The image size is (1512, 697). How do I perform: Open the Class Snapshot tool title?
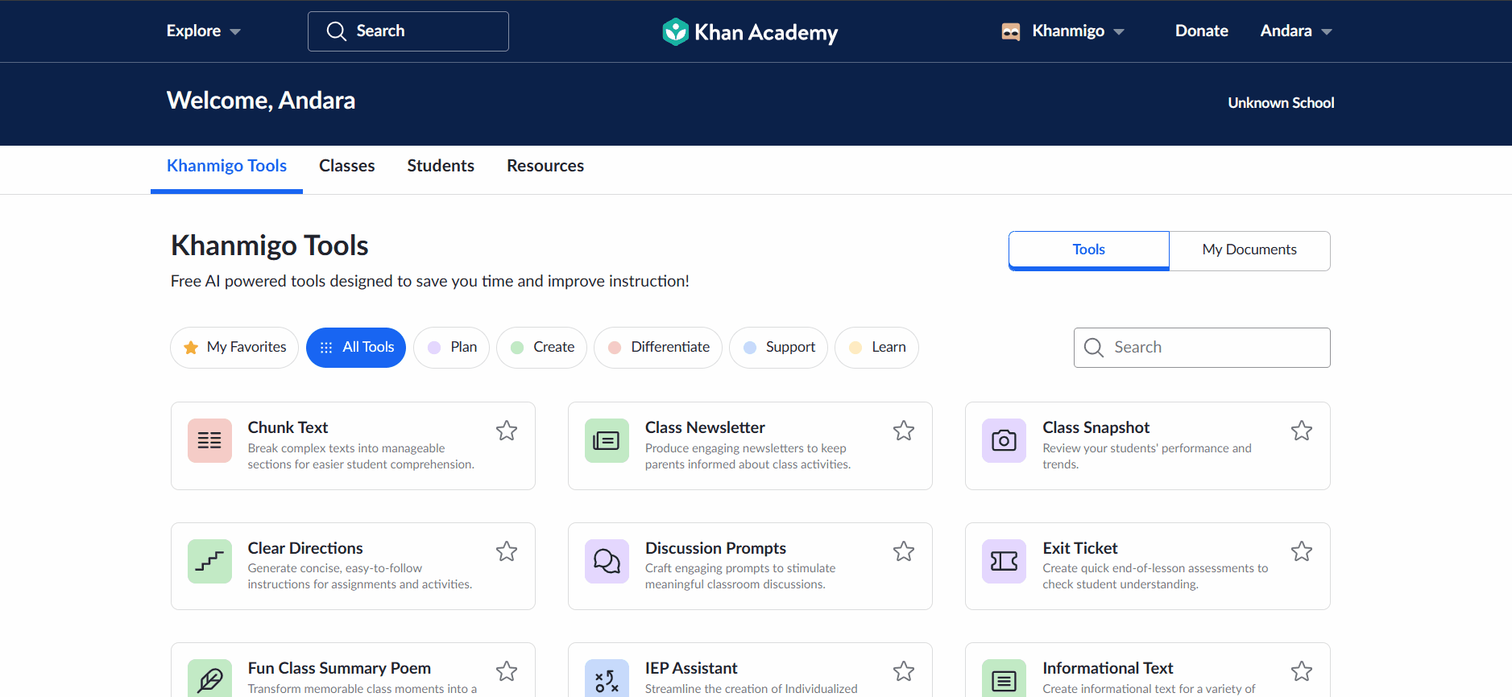[x=1096, y=427]
